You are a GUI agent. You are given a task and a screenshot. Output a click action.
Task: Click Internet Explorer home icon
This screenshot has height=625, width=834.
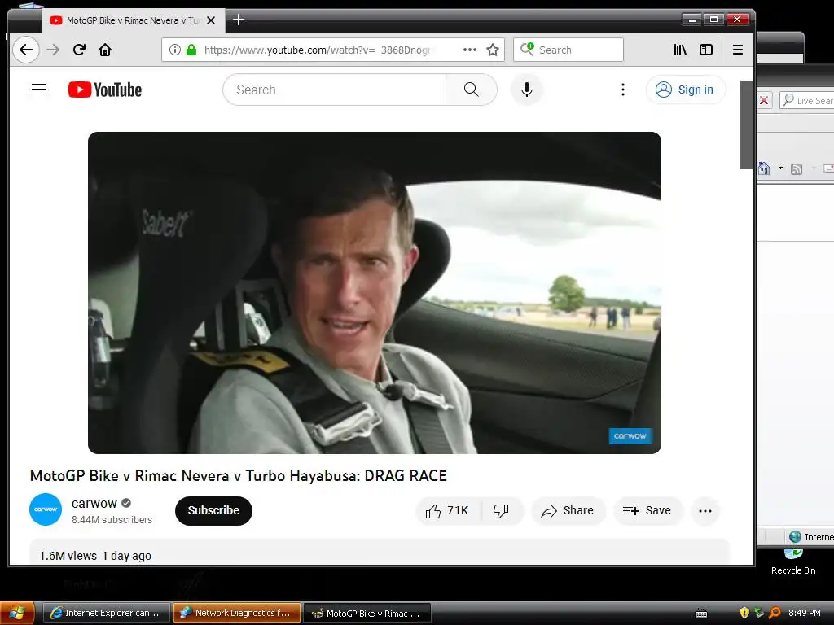coord(764,168)
